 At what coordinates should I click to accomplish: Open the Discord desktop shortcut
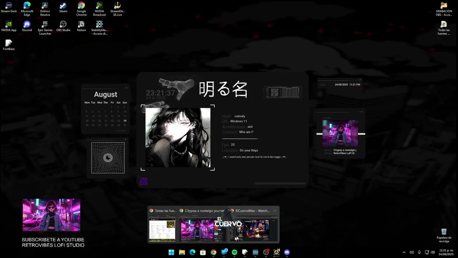27,26
